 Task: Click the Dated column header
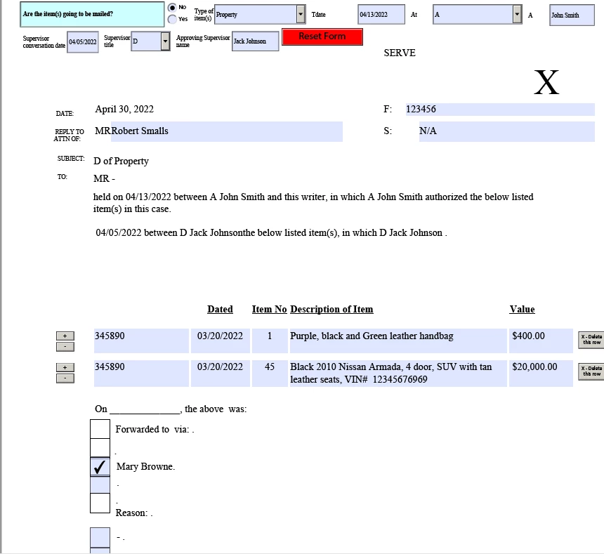pos(220,309)
